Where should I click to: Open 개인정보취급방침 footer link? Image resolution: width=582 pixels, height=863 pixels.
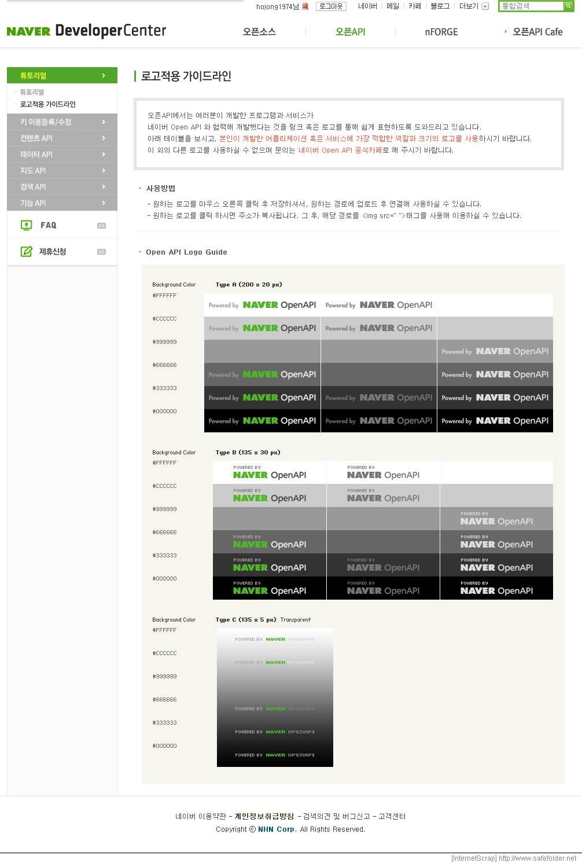[x=264, y=817]
